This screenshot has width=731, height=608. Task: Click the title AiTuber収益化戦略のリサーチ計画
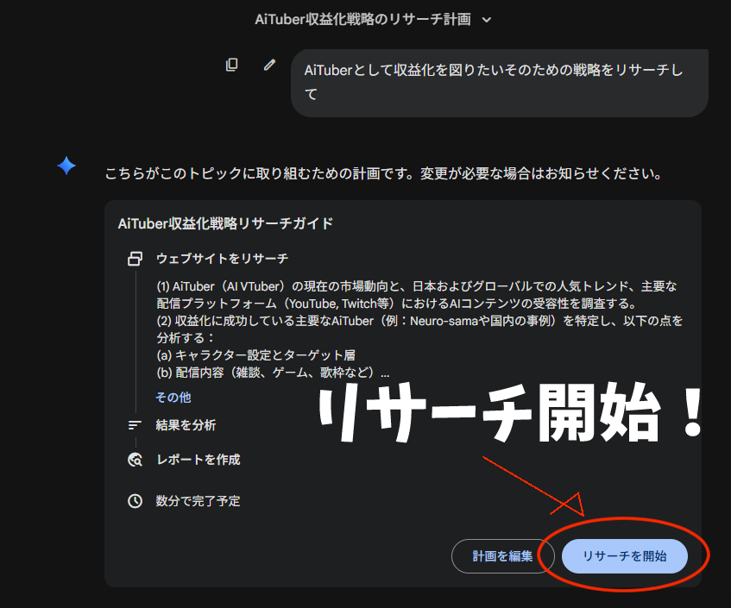pyautogui.click(x=362, y=20)
